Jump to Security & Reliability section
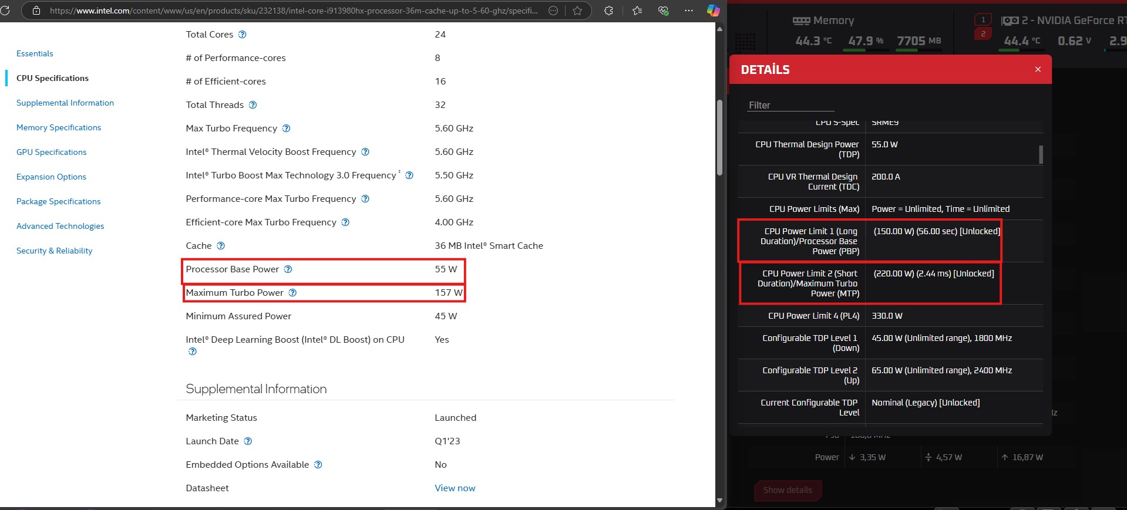 (x=55, y=251)
